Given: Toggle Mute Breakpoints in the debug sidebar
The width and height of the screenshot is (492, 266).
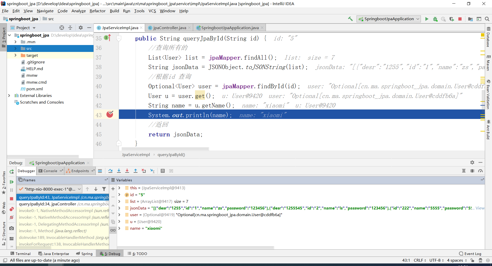Looking at the screenshot, I should click(12, 217).
